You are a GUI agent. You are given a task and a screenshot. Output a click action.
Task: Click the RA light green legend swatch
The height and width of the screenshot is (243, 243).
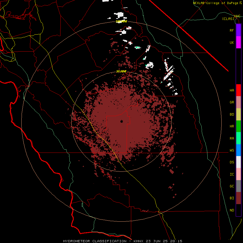click(x=238, y=138)
